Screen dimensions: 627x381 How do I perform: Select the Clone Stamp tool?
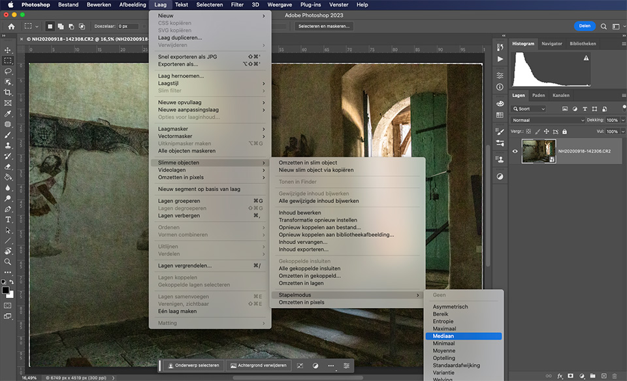[x=8, y=145]
